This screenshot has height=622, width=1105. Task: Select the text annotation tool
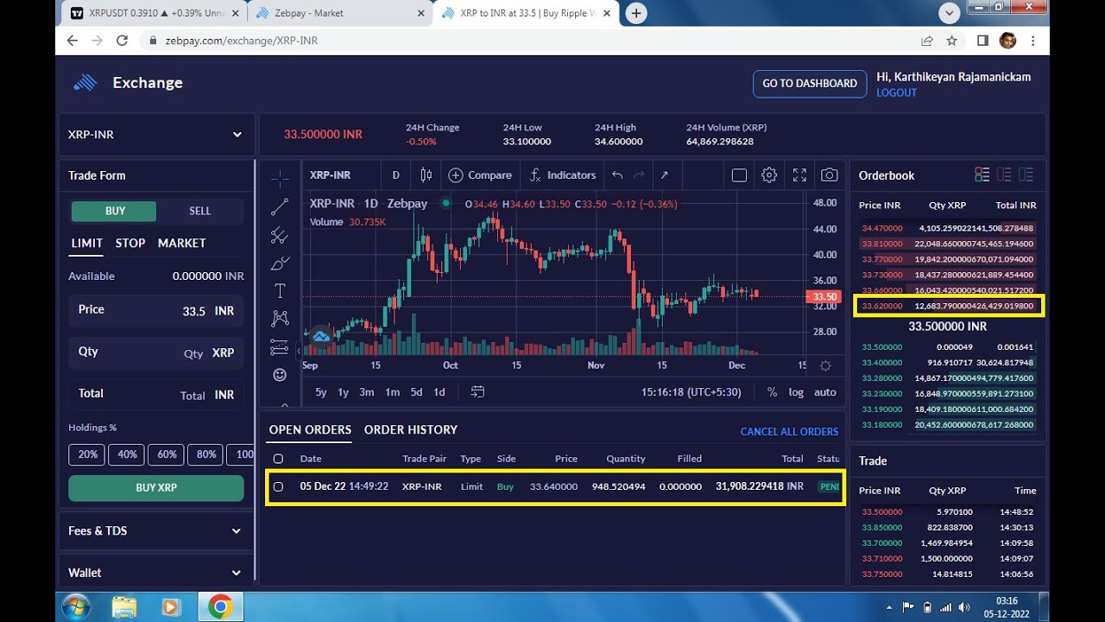point(280,290)
